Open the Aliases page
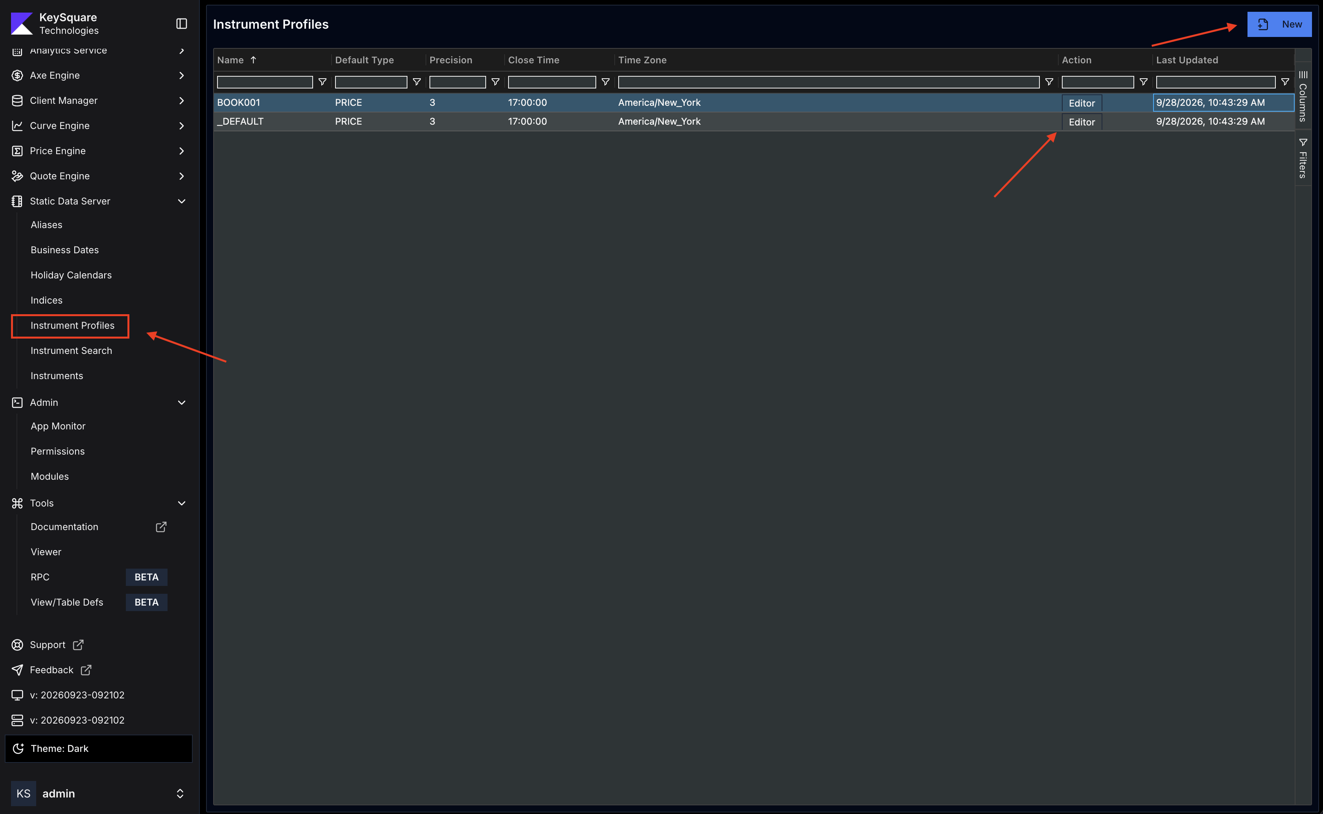1323x814 pixels. tap(46, 225)
